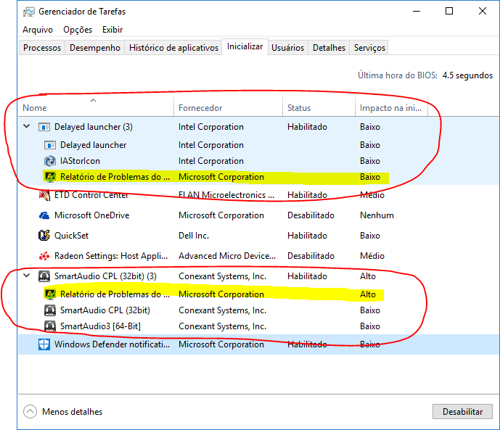
Task: Select the ETD Control Center row name
Action: click(91, 195)
